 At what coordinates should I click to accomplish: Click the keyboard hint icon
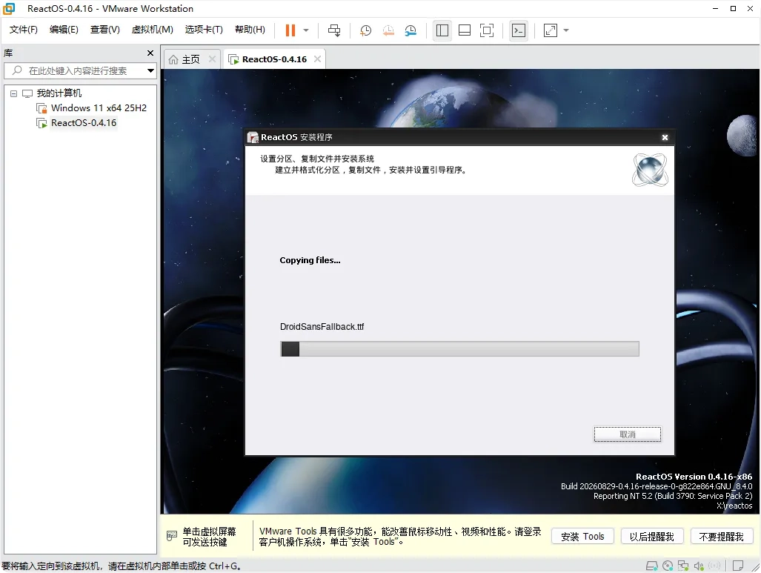(x=172, y=536)
